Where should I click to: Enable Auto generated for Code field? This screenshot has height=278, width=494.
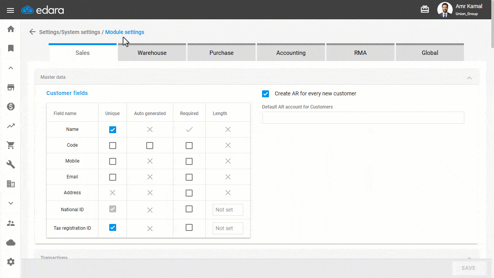[x=150, y=146]
